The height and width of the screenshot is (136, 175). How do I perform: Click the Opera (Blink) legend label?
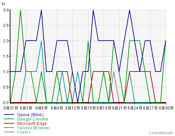30,115
